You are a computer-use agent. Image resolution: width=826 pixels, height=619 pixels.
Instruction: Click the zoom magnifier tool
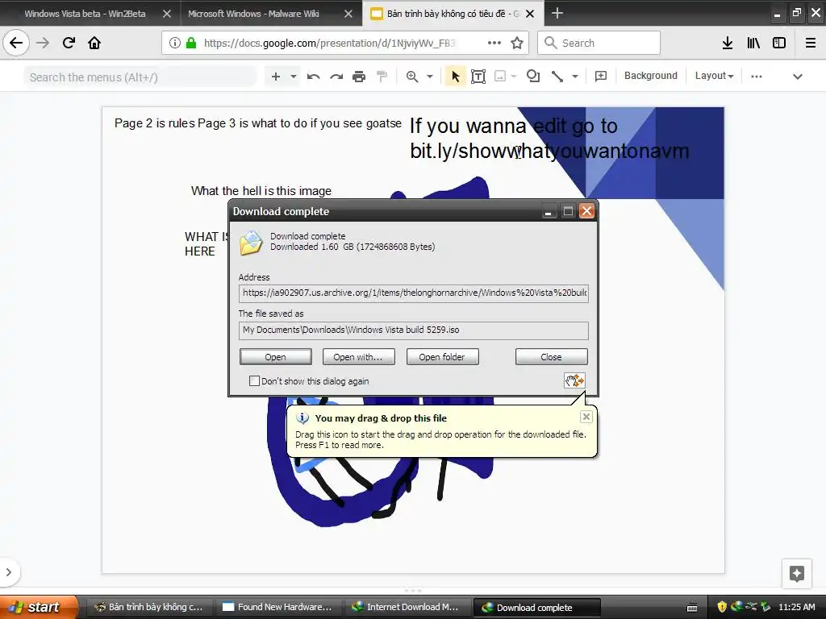pyautogui.click(x=412, y=77)
